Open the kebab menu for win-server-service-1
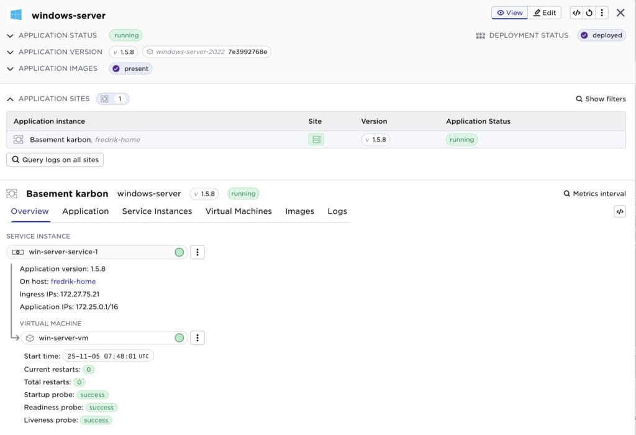 pyautogui.click(x=197, y=252)
